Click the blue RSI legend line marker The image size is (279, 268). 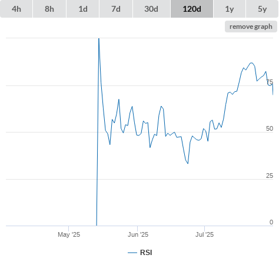(x=132, y=253)
